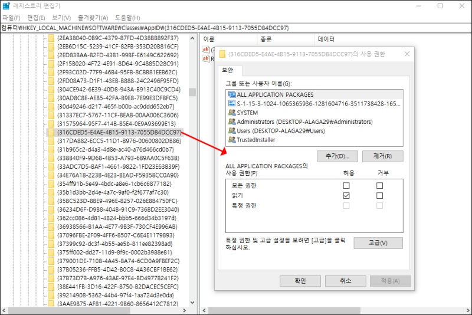This screenshot has width=472, height=315.
Task: Click Users group icon in permissions list
Action: (x=232, y=130)
